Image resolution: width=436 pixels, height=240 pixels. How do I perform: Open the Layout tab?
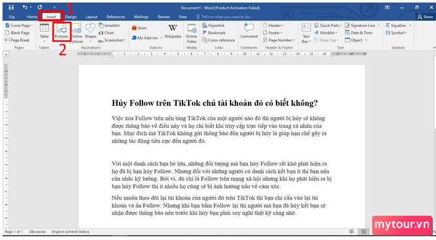pyautogui.click(x=92, y=17)
